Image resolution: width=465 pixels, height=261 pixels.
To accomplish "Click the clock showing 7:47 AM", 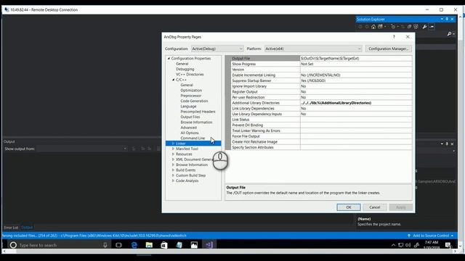I will coord(431,242).
